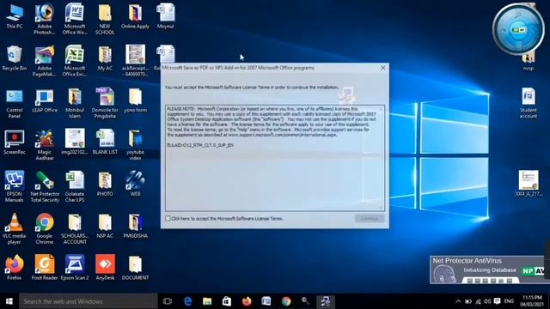
Task: Select the Microsoft Office Word shortcut
Action: point(75,19)
